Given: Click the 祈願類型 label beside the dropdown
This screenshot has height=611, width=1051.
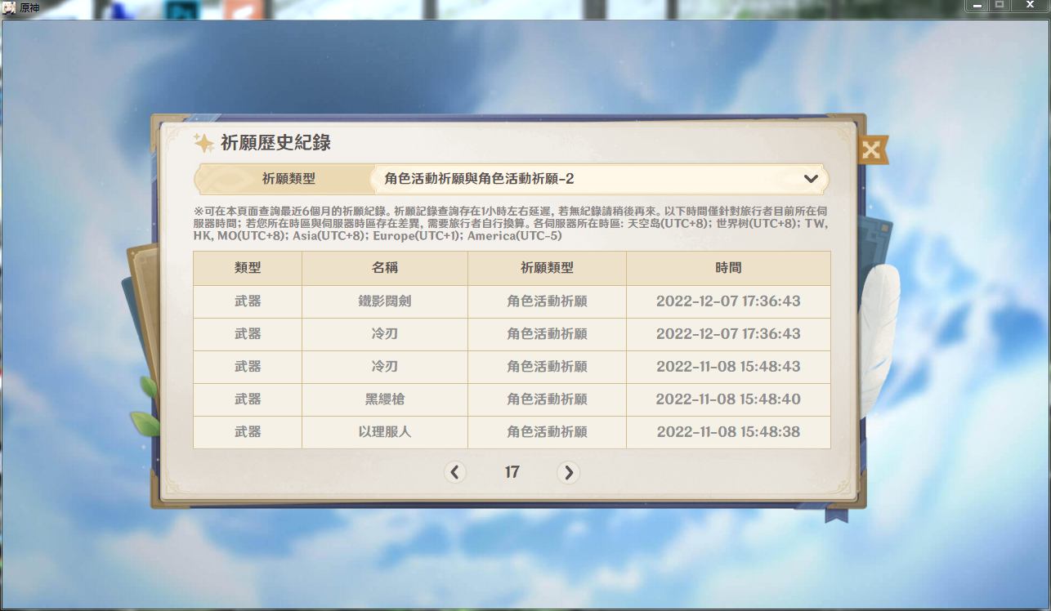Looking at the screenshot, I should (x=288, y=179).
